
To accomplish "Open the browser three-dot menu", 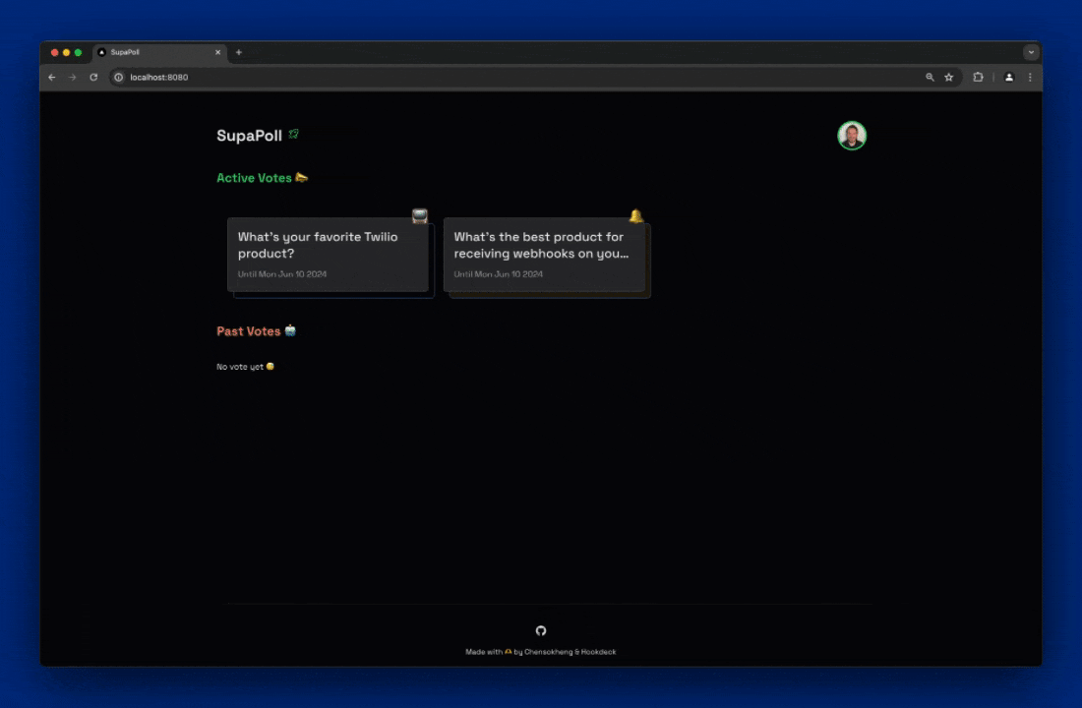I will coord(1030,78).
